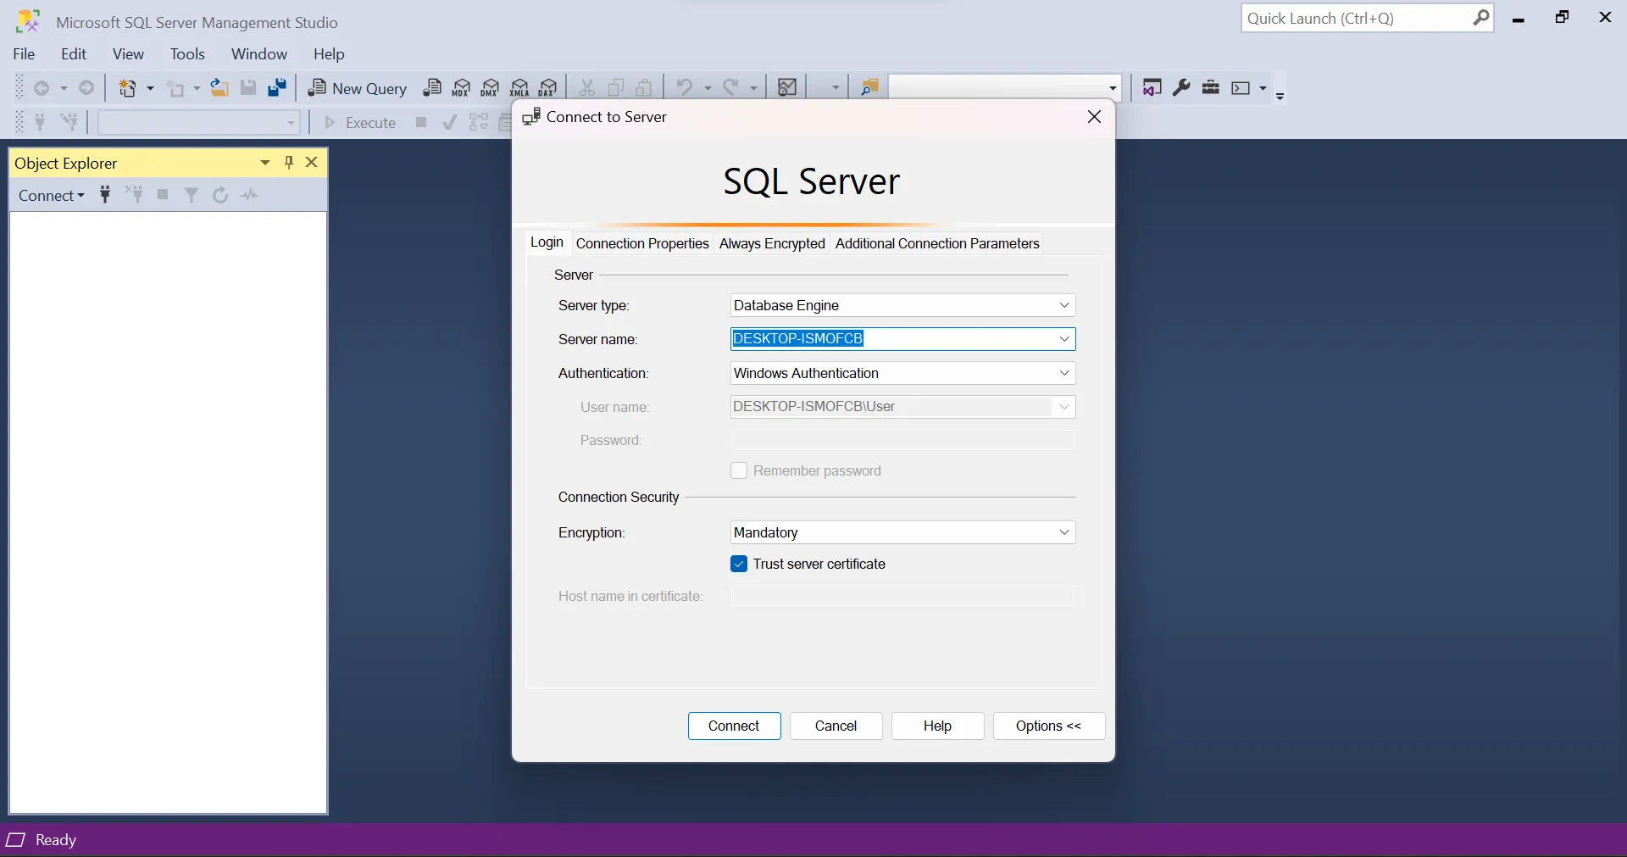1627x857 pixels.
Task: Pin the Object Explorer panel
Action: [x=289, y=162]
